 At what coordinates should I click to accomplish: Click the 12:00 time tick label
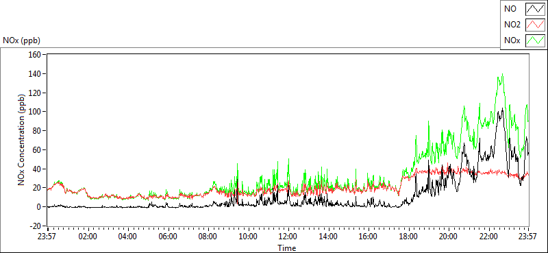[x=288, y=236]
